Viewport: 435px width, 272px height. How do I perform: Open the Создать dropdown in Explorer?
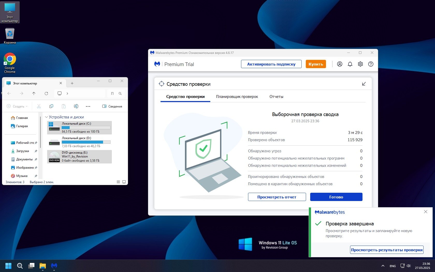click(x=17, y=106)
